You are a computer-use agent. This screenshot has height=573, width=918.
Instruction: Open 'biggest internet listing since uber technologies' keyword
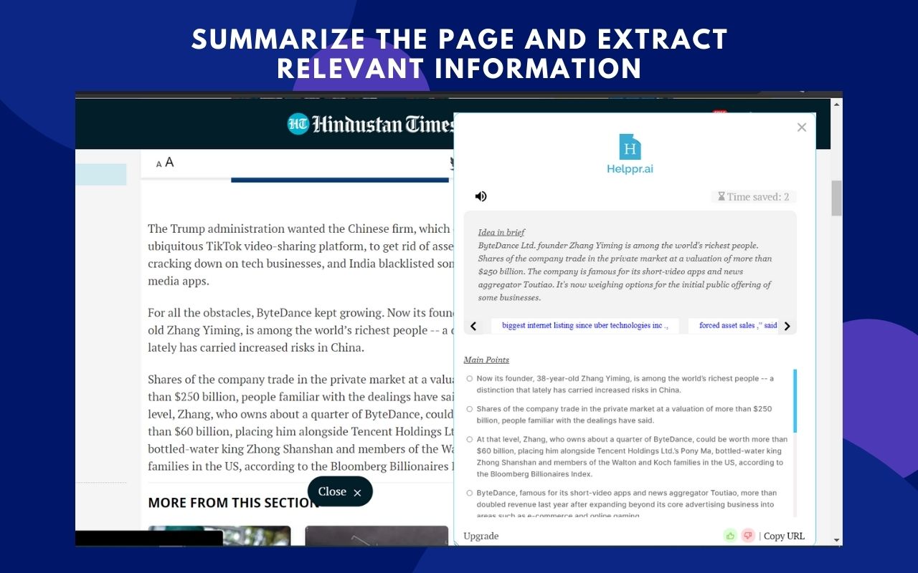click(585, 325)
